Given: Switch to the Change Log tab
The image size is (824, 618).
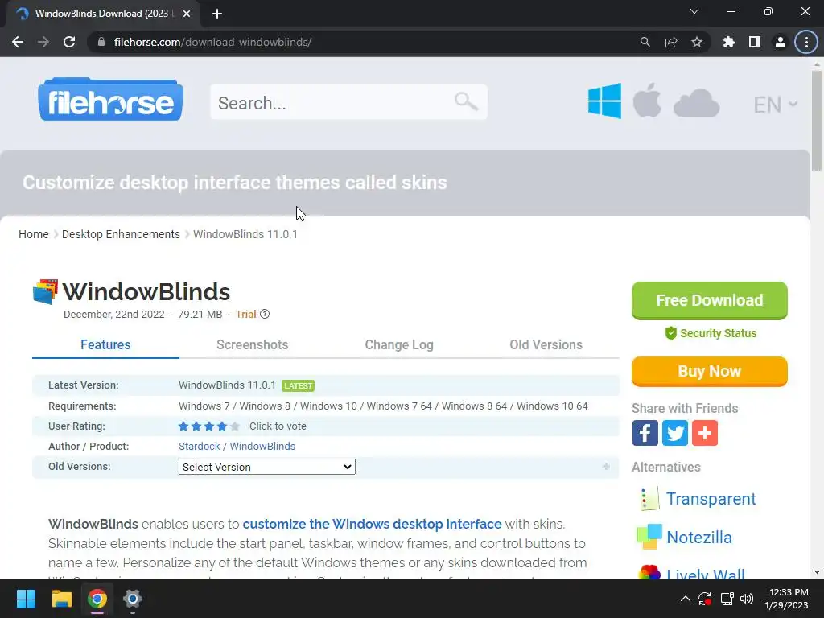Looking at the screenshot, I should (x=399, y=344).
